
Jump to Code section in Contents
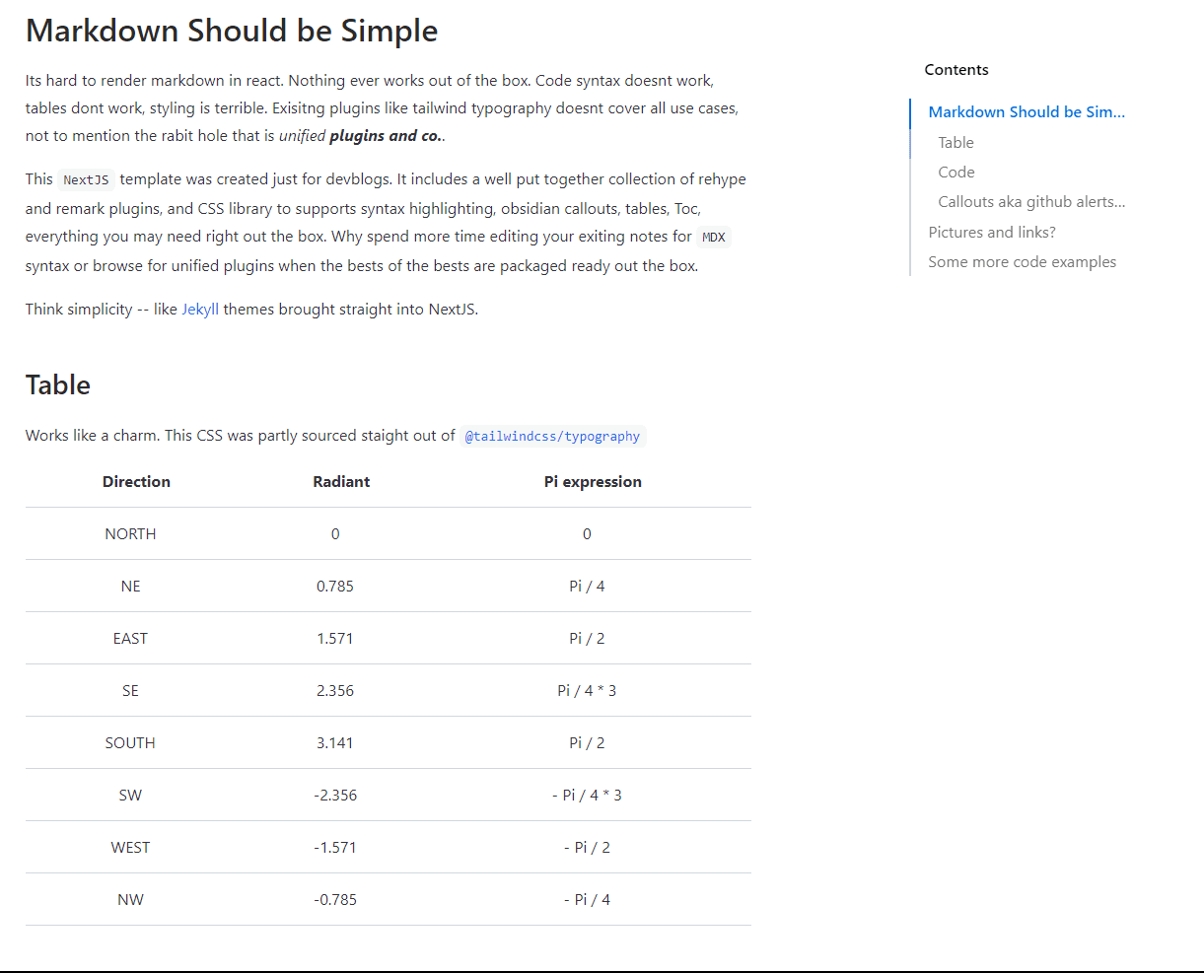[956, 172]
